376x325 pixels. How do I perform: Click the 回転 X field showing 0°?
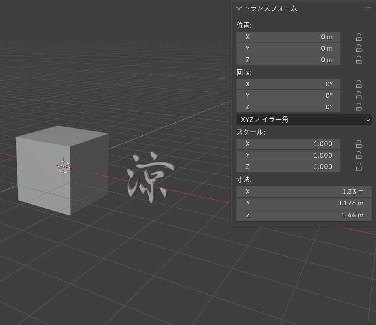pyautogui.click(x=288, y=84)
